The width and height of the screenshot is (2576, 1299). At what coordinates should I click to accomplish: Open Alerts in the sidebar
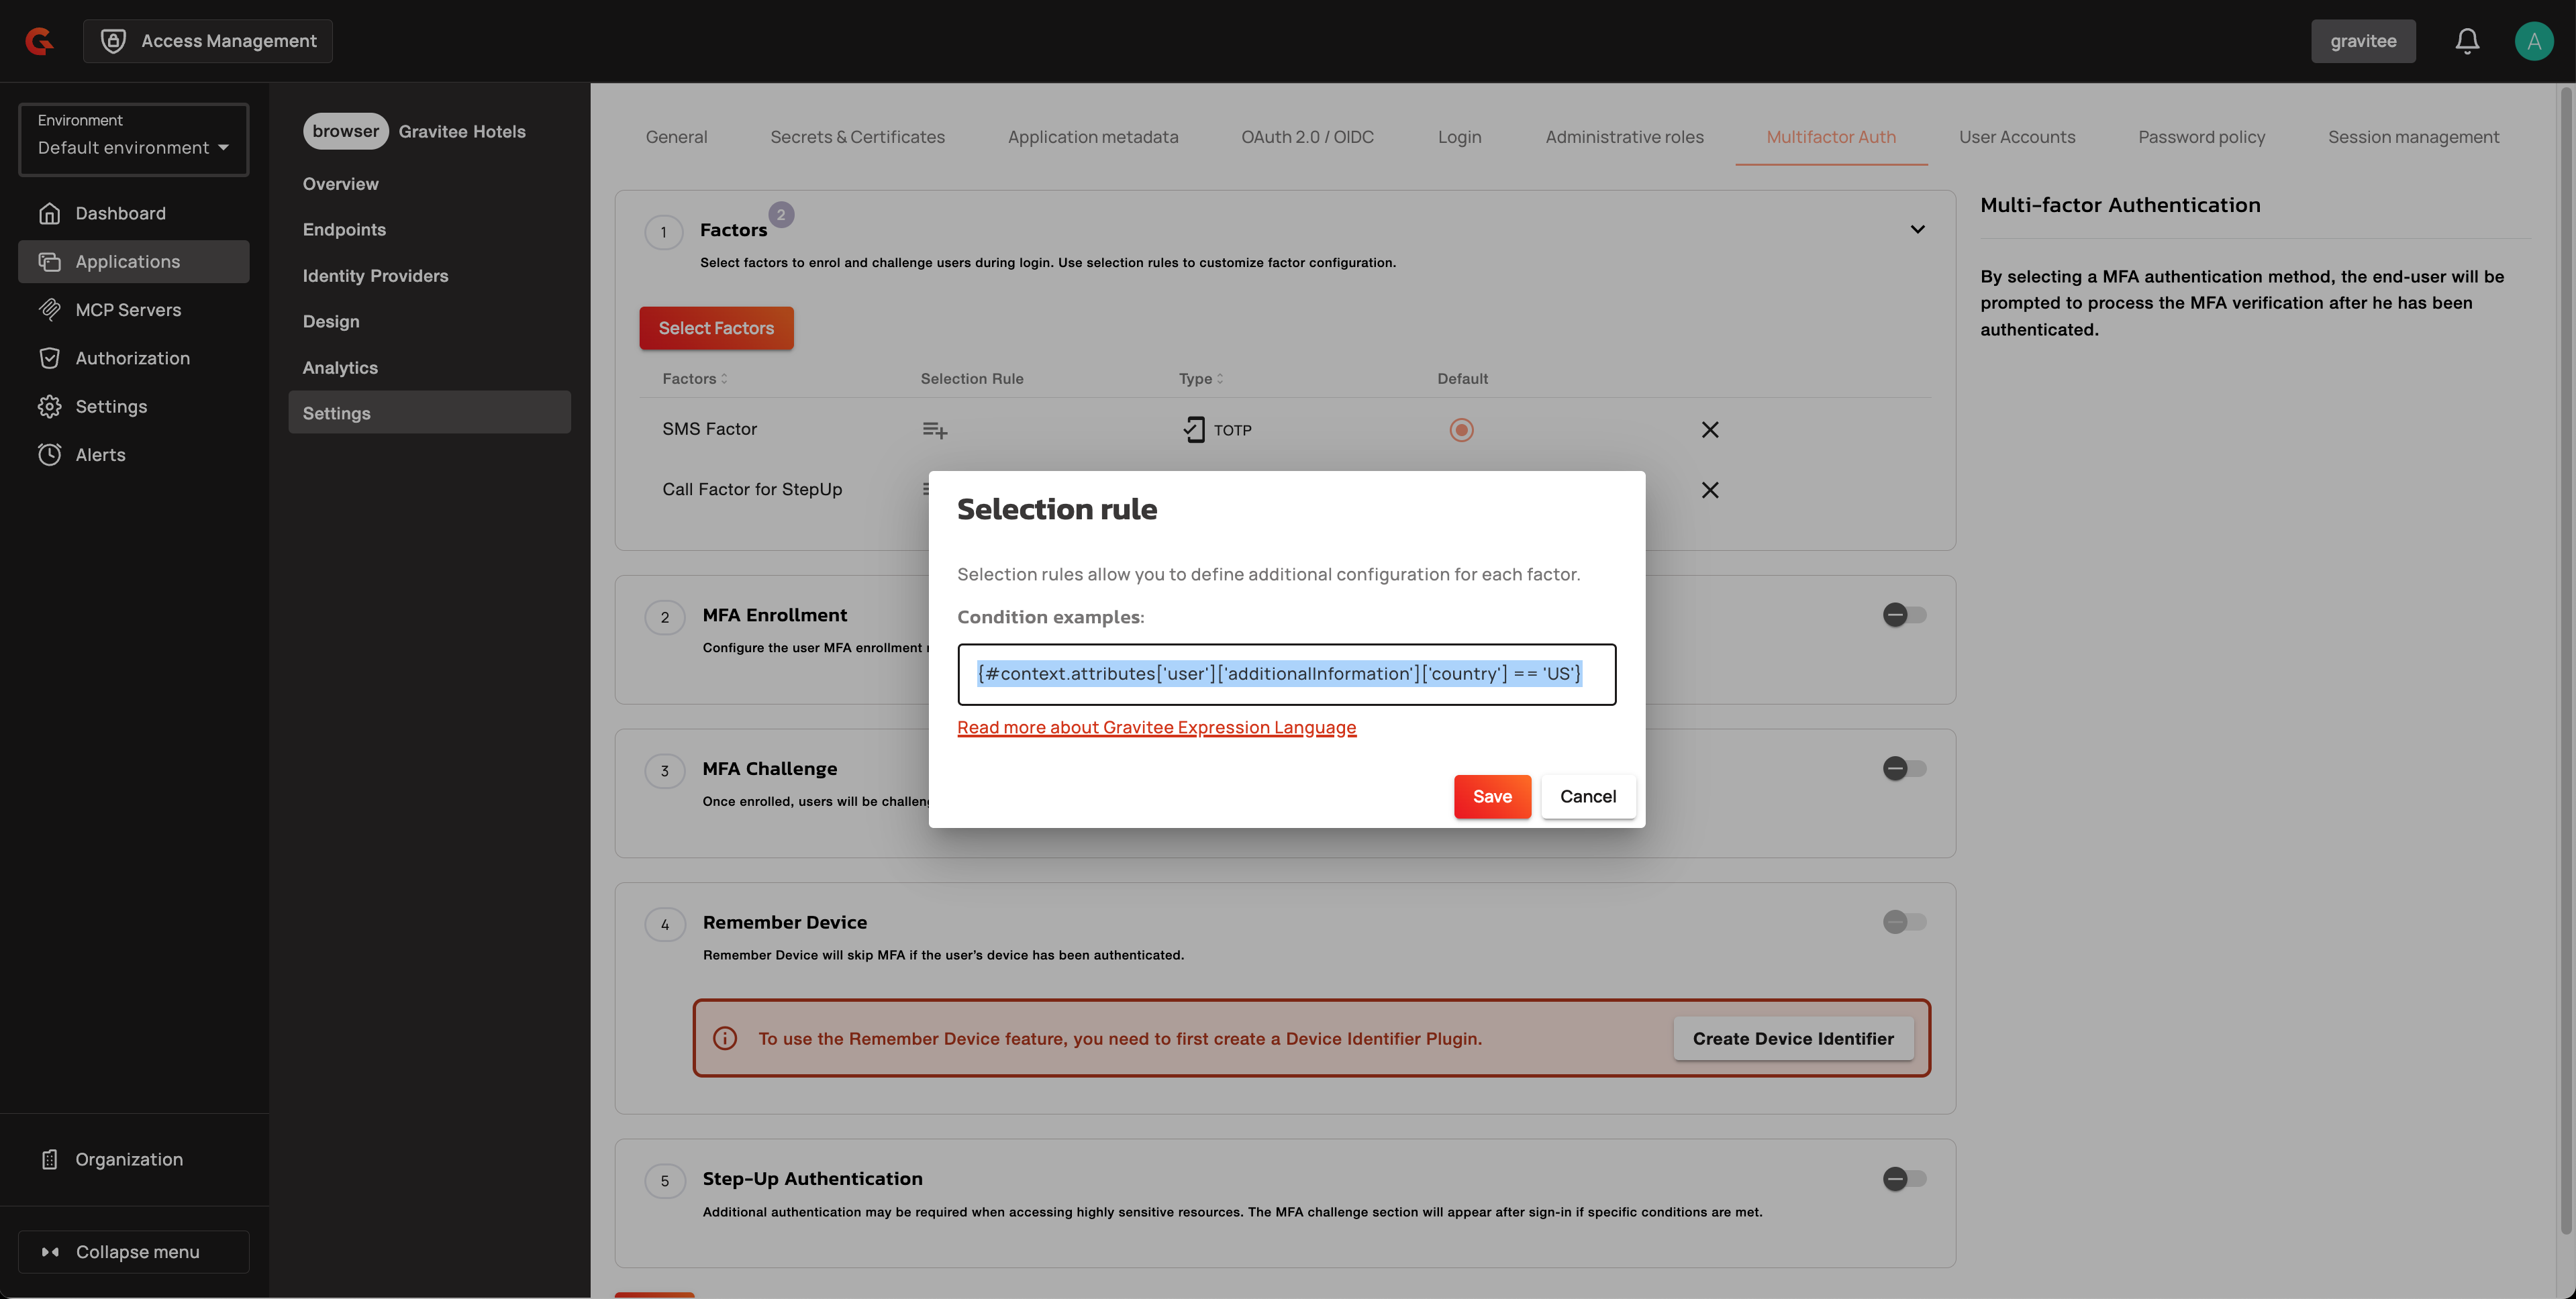click(x=100, y=455)
